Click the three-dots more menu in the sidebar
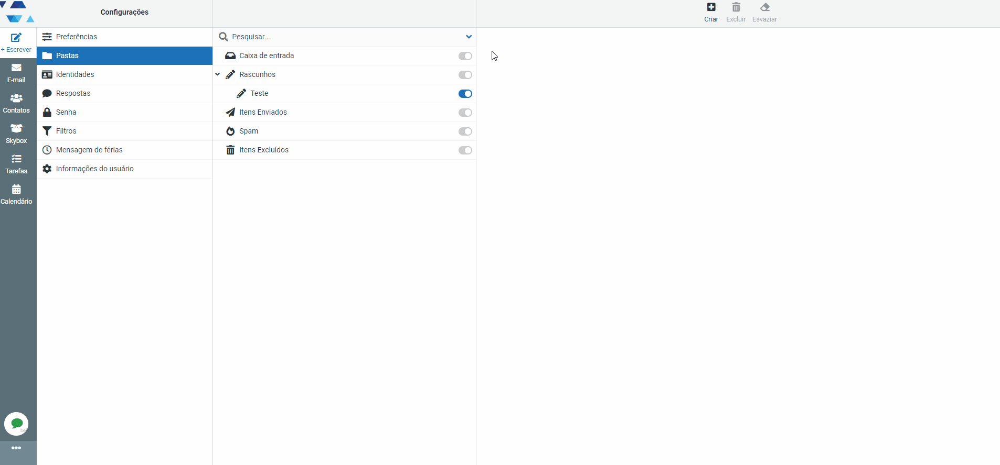1000x465 pixels. [16, 448]
